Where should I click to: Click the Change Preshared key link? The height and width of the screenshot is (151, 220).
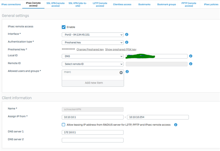coord(90,49)
